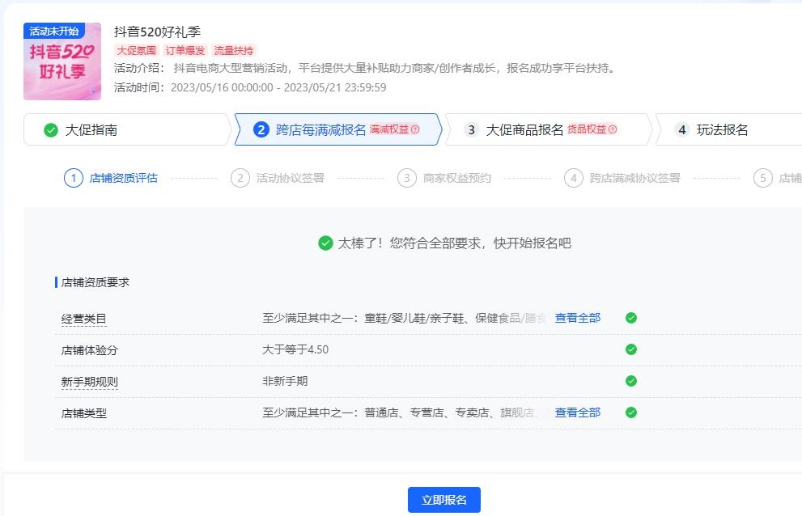Image resolution: width=802 pixels, height=516 pixels.
Task: Click the 立即报名 button
Action: click(x=444, y=500)
